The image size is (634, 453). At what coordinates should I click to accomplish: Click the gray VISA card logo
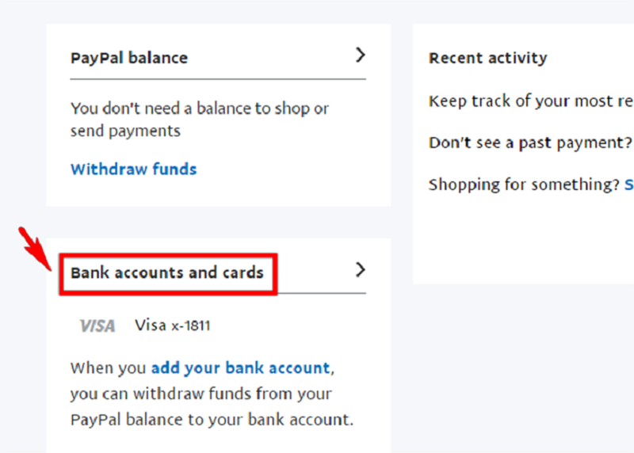(x=97, y=325)
